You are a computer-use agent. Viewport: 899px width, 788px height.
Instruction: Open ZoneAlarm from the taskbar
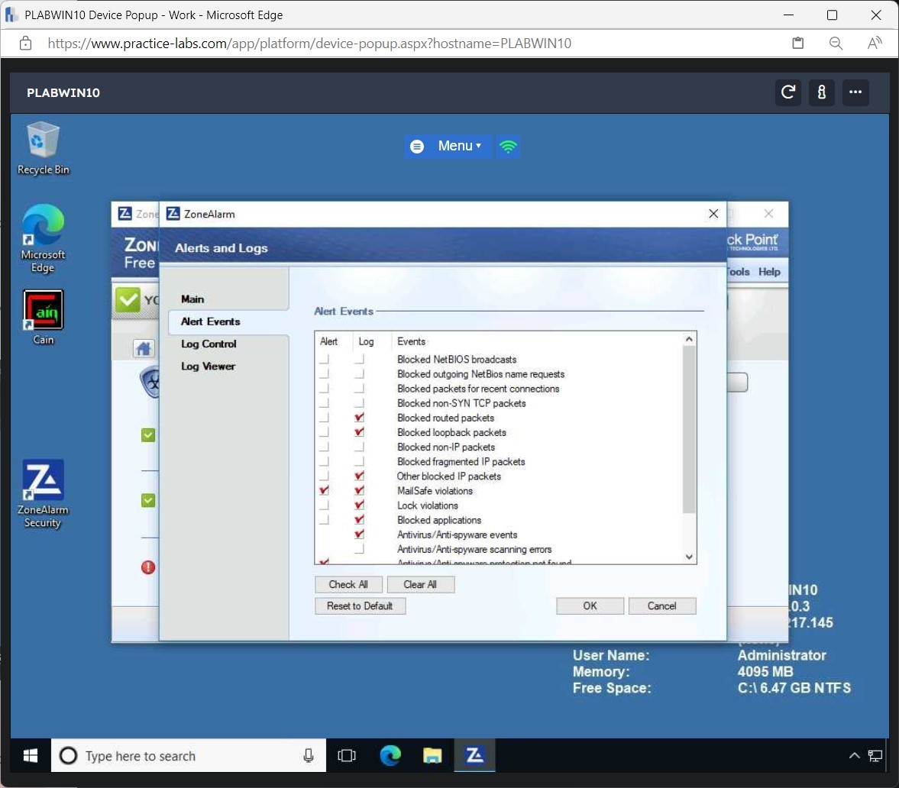474,755
